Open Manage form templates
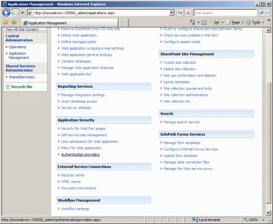The width and height of the screenshot is (273, 224). click(182, 143)
